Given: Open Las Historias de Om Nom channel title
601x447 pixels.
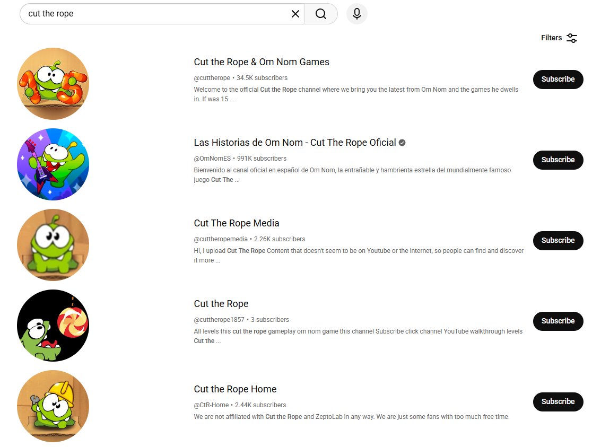Looking at the screenshot, I should pos(295,143).
